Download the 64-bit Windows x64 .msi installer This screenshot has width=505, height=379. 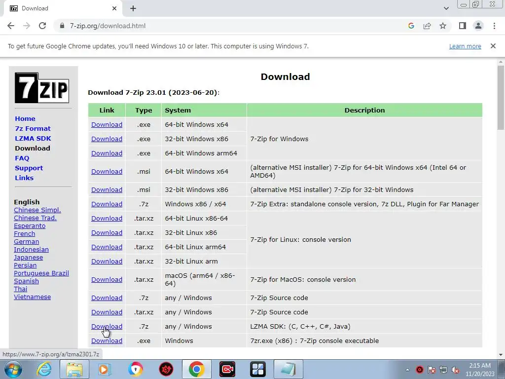[107, 171]
